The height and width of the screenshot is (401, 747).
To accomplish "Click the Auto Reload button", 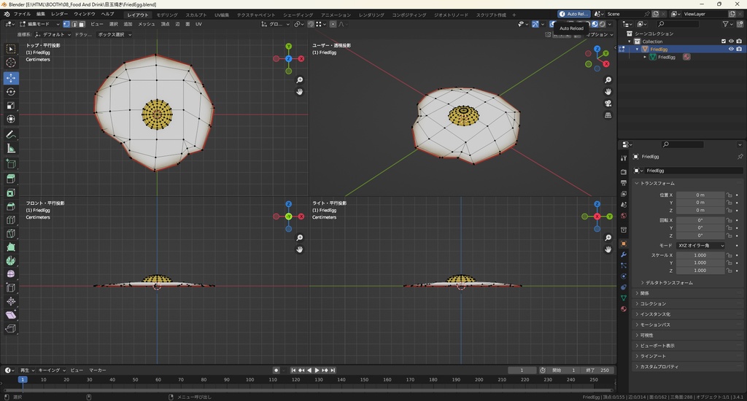I will click(x=574, y=14).
